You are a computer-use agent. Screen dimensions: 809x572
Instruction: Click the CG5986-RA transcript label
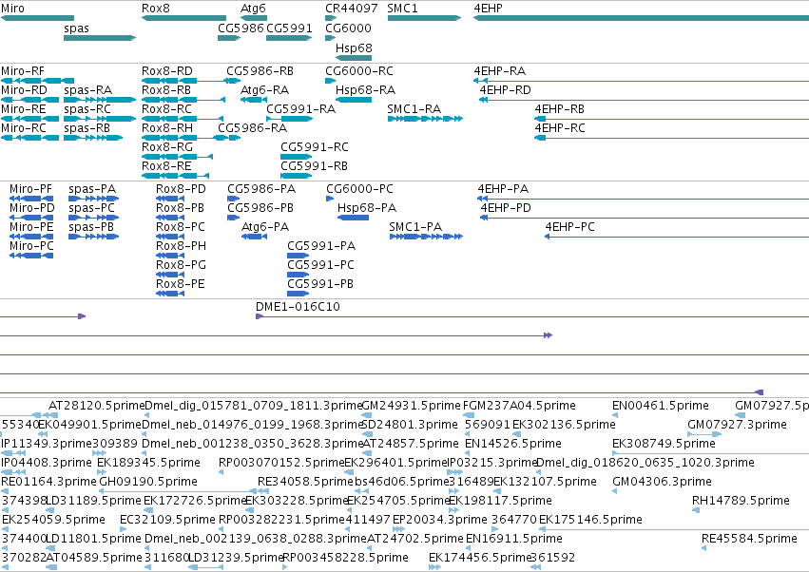pyautogui.click(x=252, y=128)
